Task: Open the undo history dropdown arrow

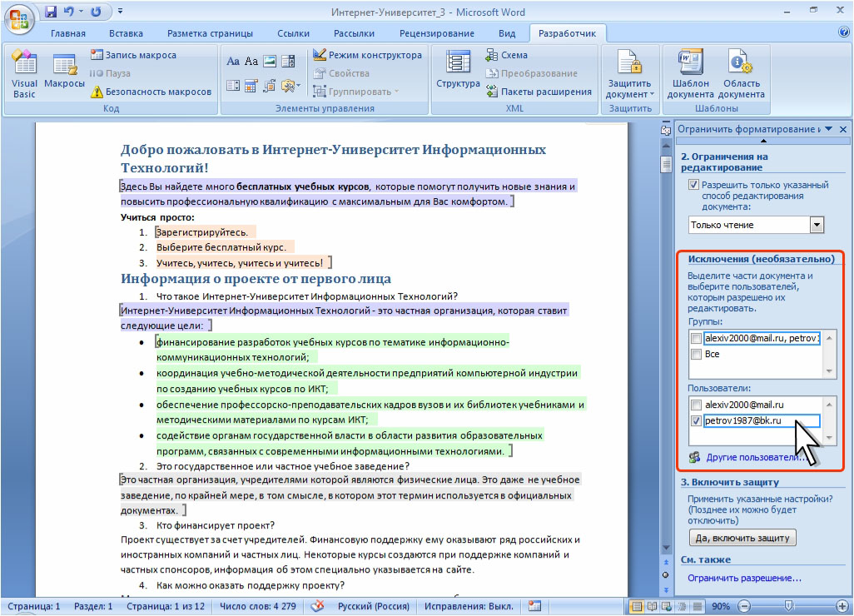Action: 81,12
